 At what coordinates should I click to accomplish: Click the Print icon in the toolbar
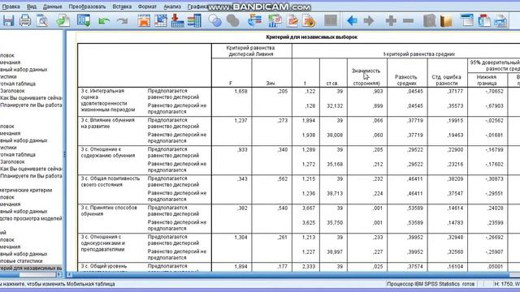[25, 21]
